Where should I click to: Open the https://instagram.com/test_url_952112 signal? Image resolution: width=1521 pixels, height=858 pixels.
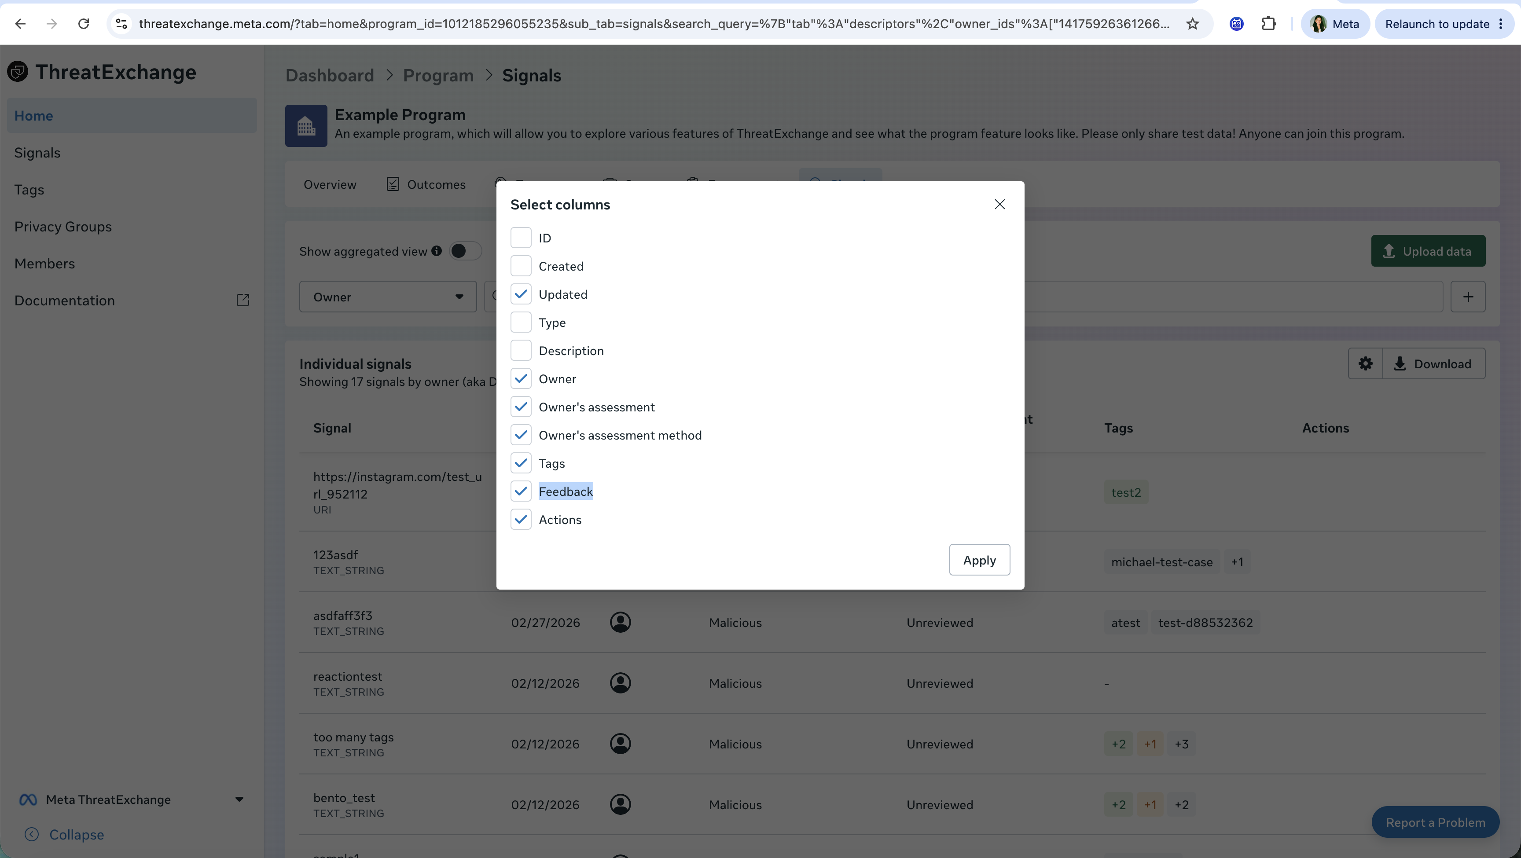pyautogui.click(x=397, y=485)
